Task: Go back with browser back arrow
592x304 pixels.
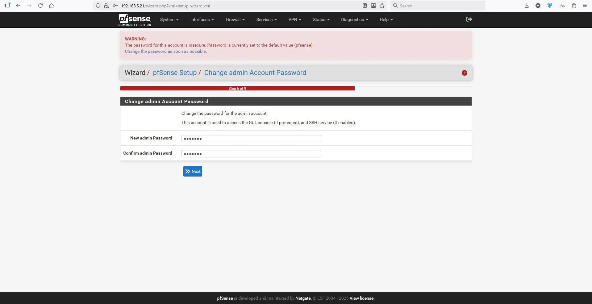Action: pos(18,6)
